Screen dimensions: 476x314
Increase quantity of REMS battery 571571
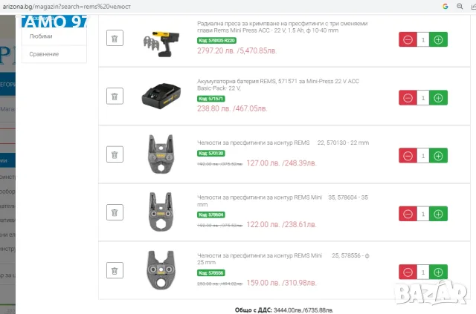pos(438,98)
